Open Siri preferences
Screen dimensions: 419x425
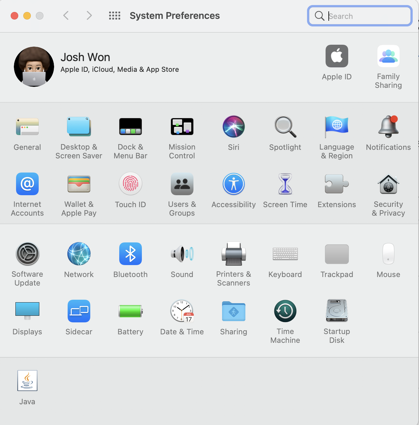click(x=234, y=127)
